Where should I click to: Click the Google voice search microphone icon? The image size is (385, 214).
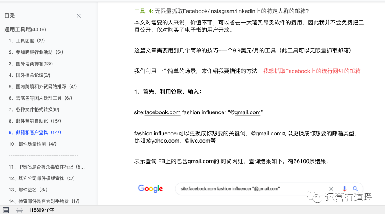click(x=344, y=189)
